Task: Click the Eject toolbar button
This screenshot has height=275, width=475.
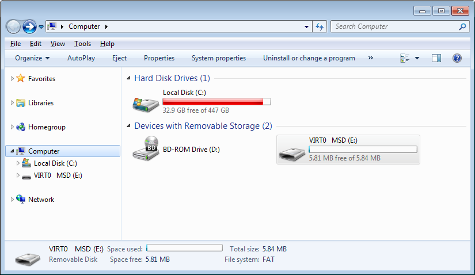Action: click(x=119, y=58)
